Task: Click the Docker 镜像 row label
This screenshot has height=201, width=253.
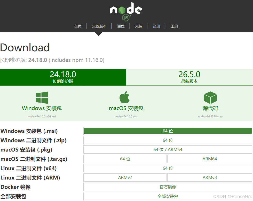Action: point(15,187)
